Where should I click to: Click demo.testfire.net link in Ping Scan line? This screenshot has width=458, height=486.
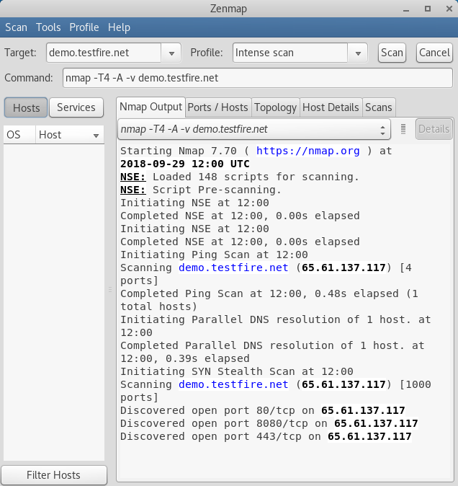click(x=233, y=268)
